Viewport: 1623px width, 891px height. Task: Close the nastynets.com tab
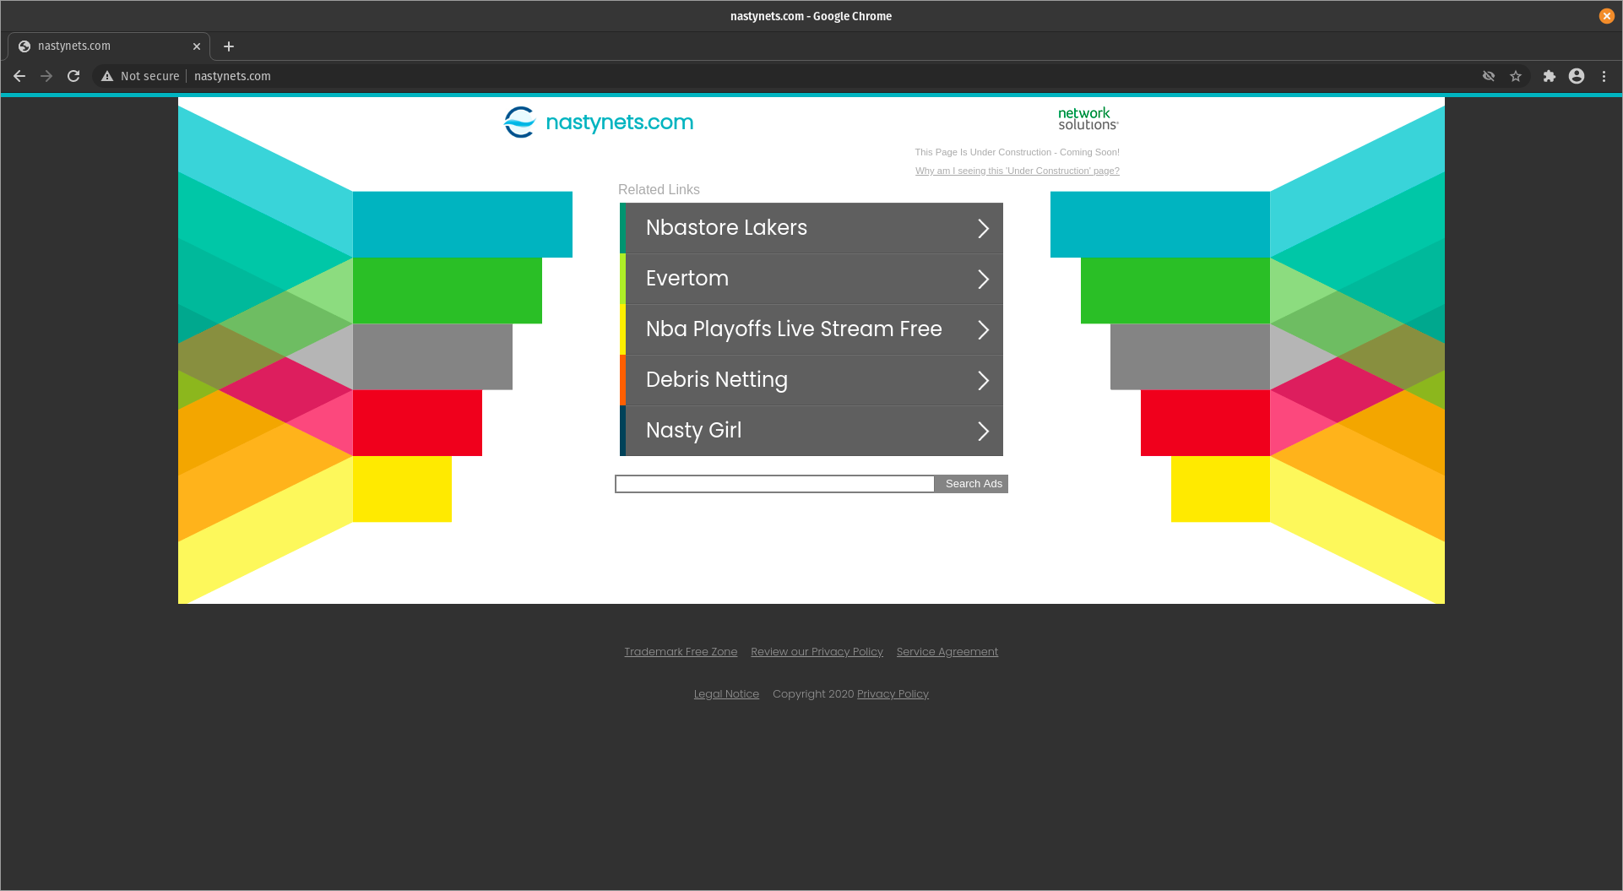[x=197, y=46]
